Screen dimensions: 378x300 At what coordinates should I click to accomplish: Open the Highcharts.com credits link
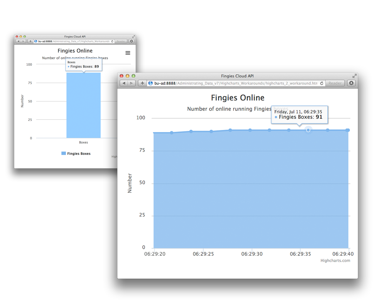click(x=335, y=261)
